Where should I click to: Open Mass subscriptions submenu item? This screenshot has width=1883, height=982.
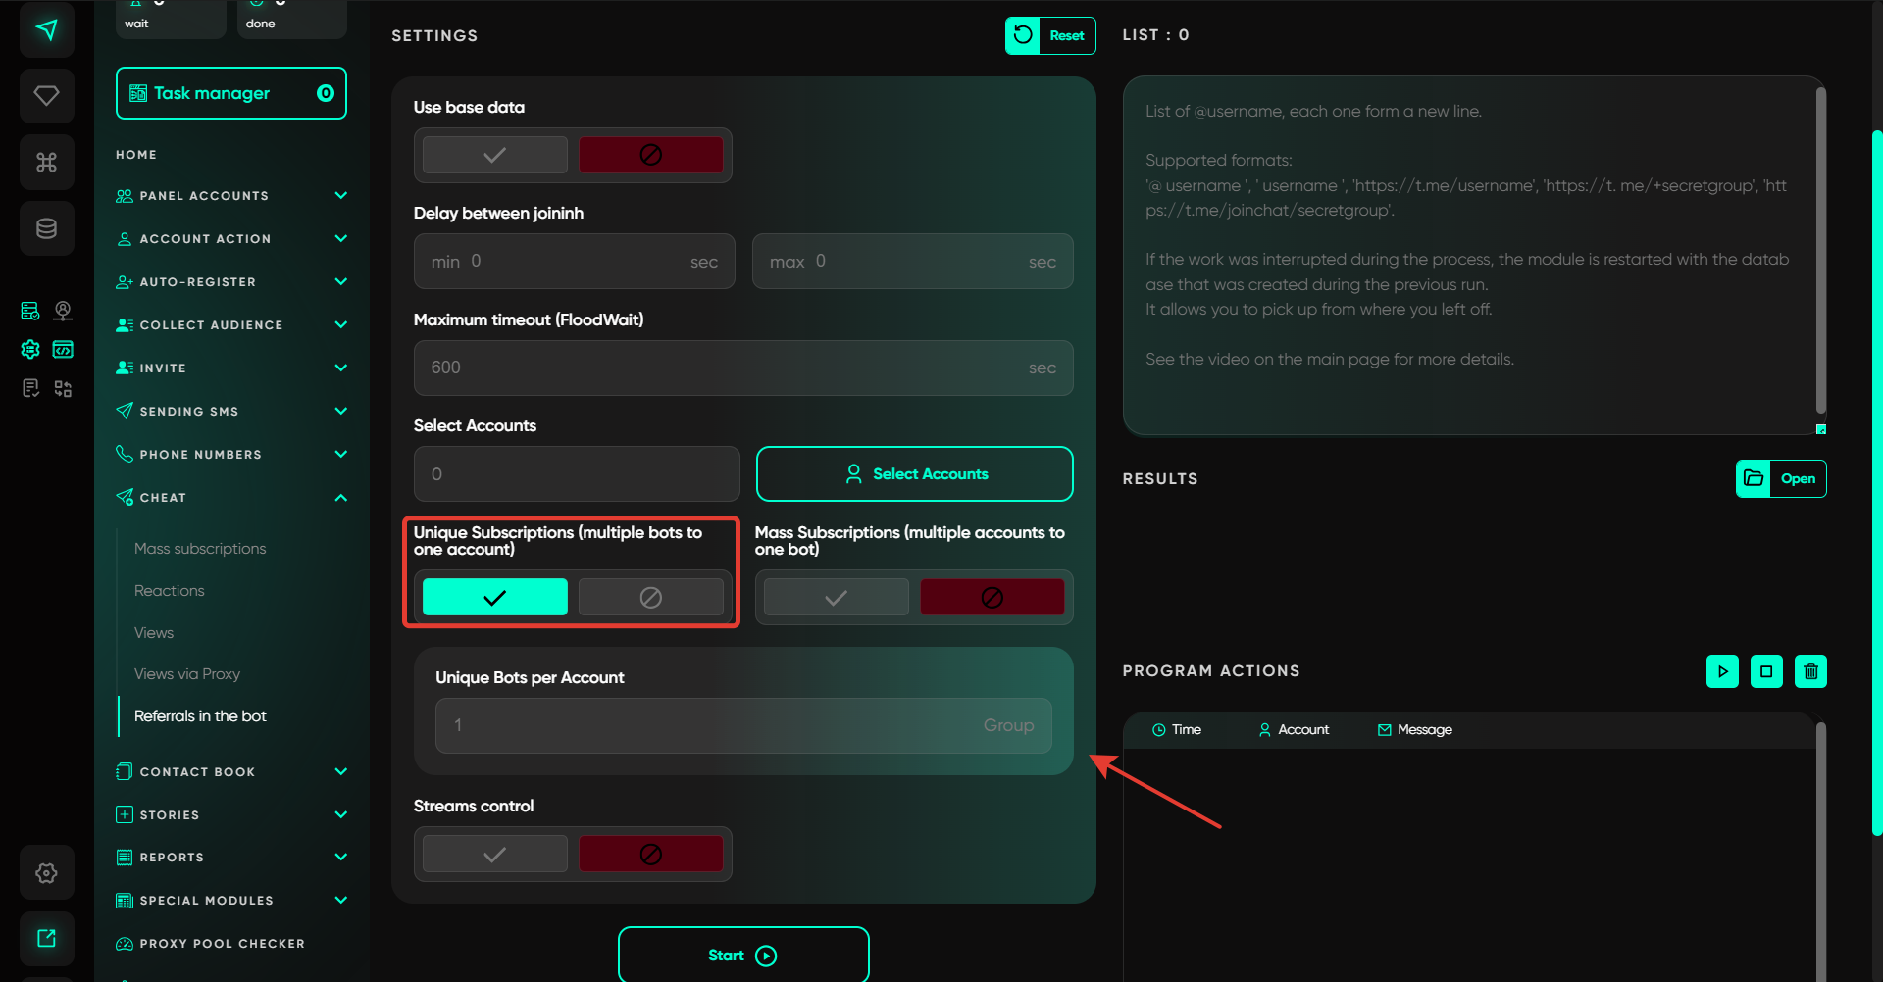coord(200,549)
